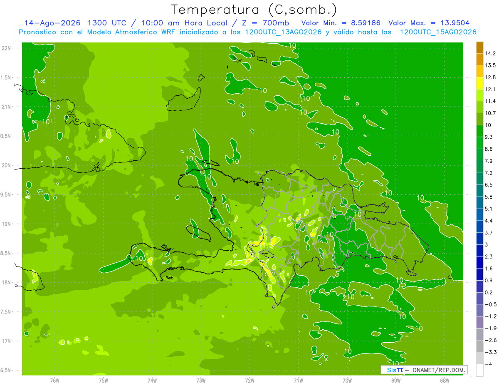Click the 0.2 colorbar value
The image size is (499, 386).
tap(489, 292)
